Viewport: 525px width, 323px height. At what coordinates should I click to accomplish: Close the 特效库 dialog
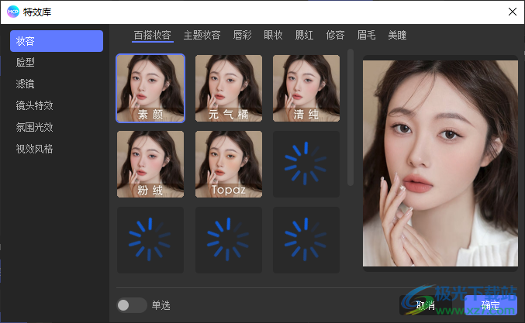[513, 12]
